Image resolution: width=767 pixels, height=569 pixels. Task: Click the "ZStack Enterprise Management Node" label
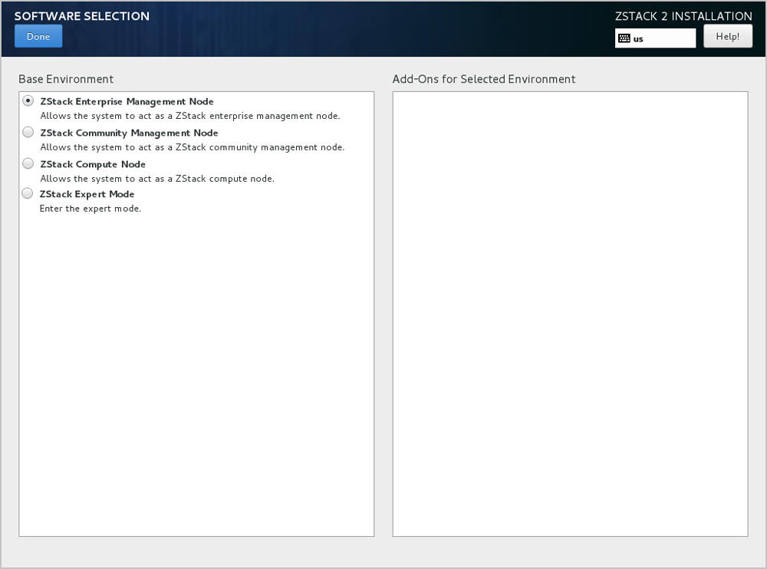[x=127, y=101]
